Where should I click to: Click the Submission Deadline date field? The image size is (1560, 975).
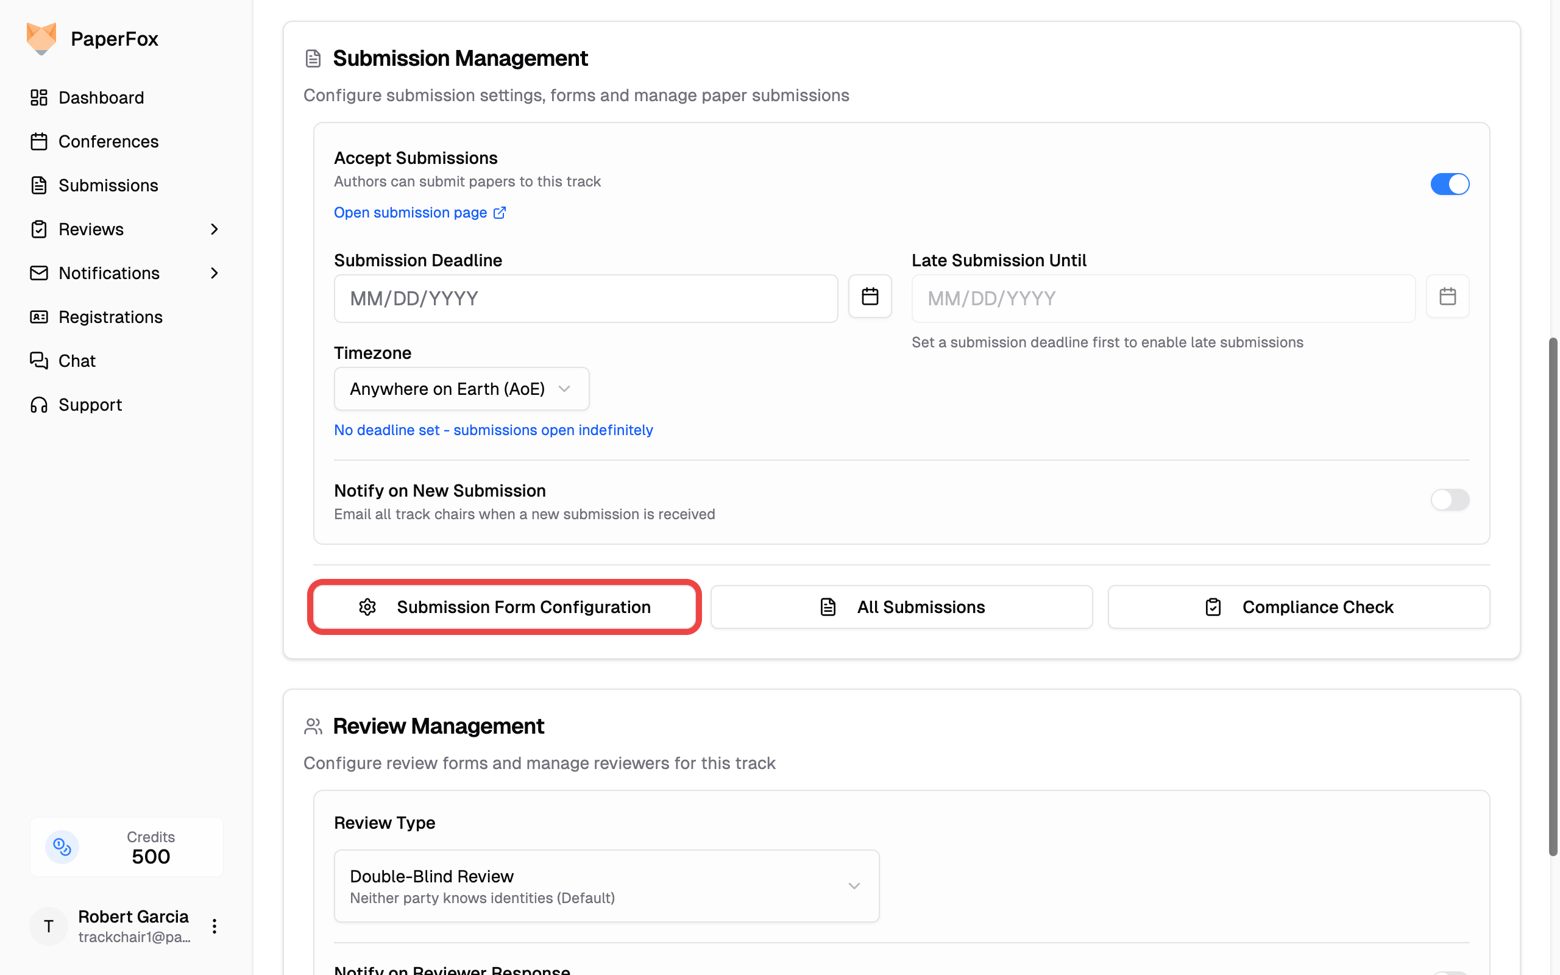[x=586, y=299]
